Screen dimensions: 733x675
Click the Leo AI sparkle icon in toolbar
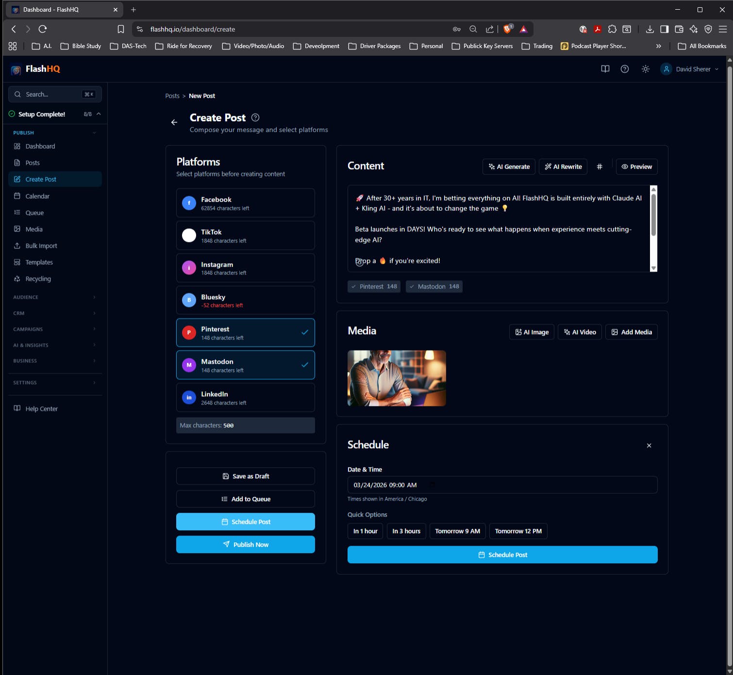tap(693, 29)
